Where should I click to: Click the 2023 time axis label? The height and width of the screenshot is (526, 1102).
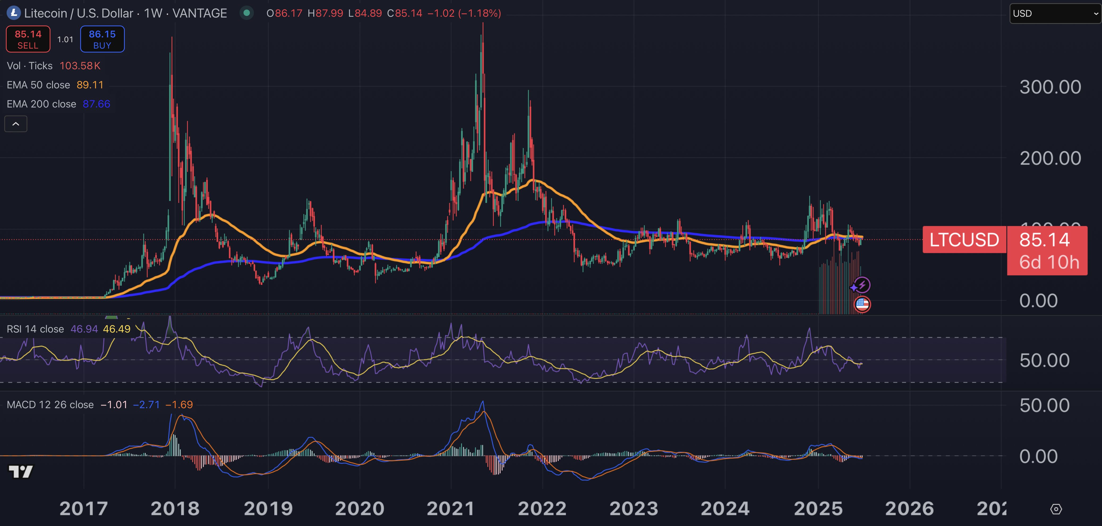[x=634, y=508]
